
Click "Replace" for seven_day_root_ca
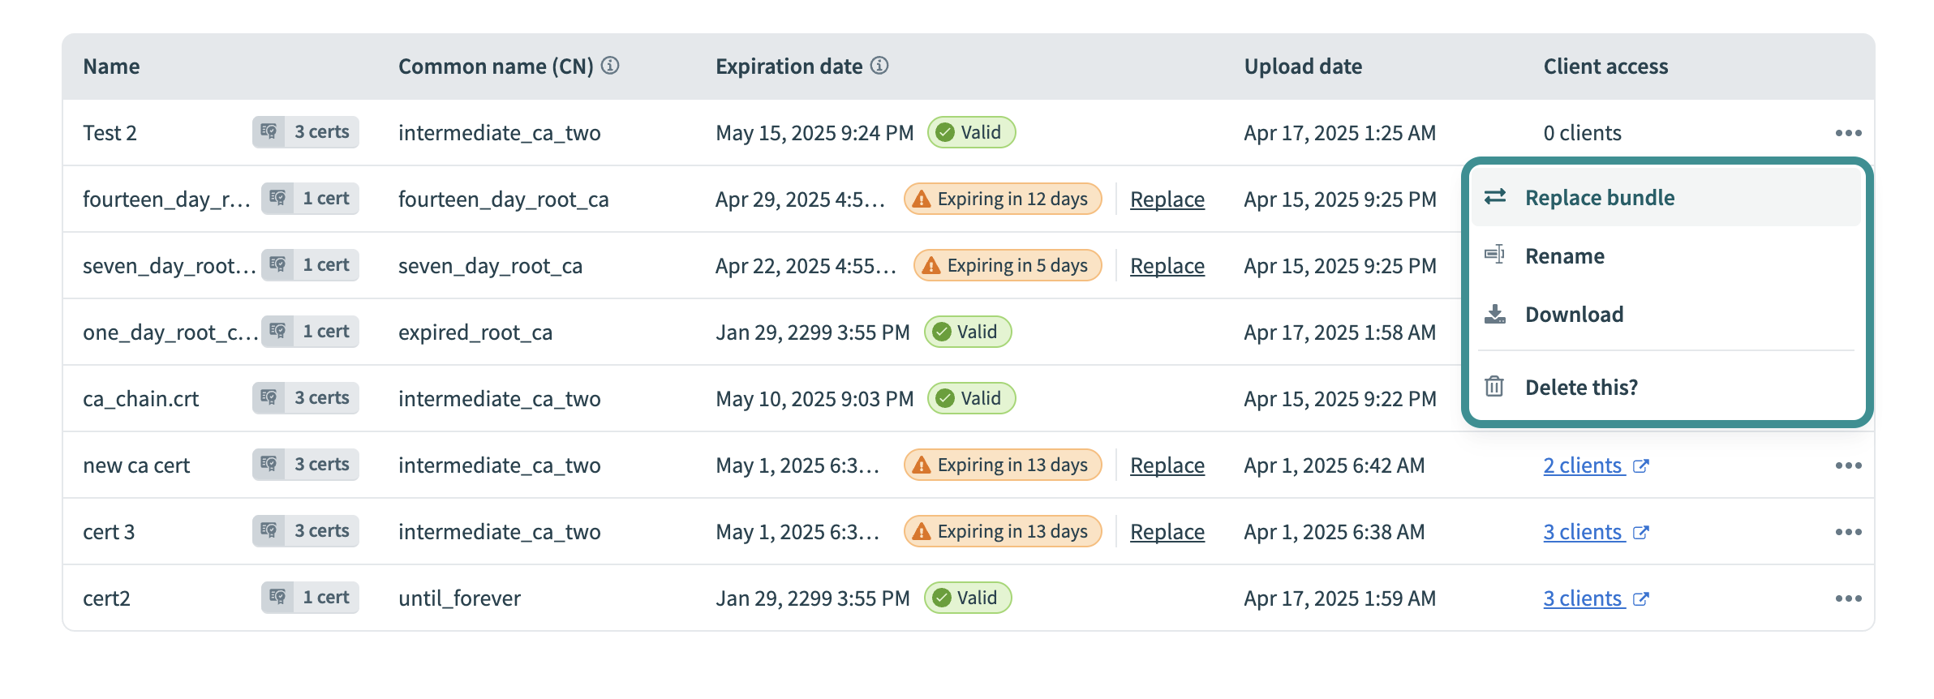point(1167,265)
